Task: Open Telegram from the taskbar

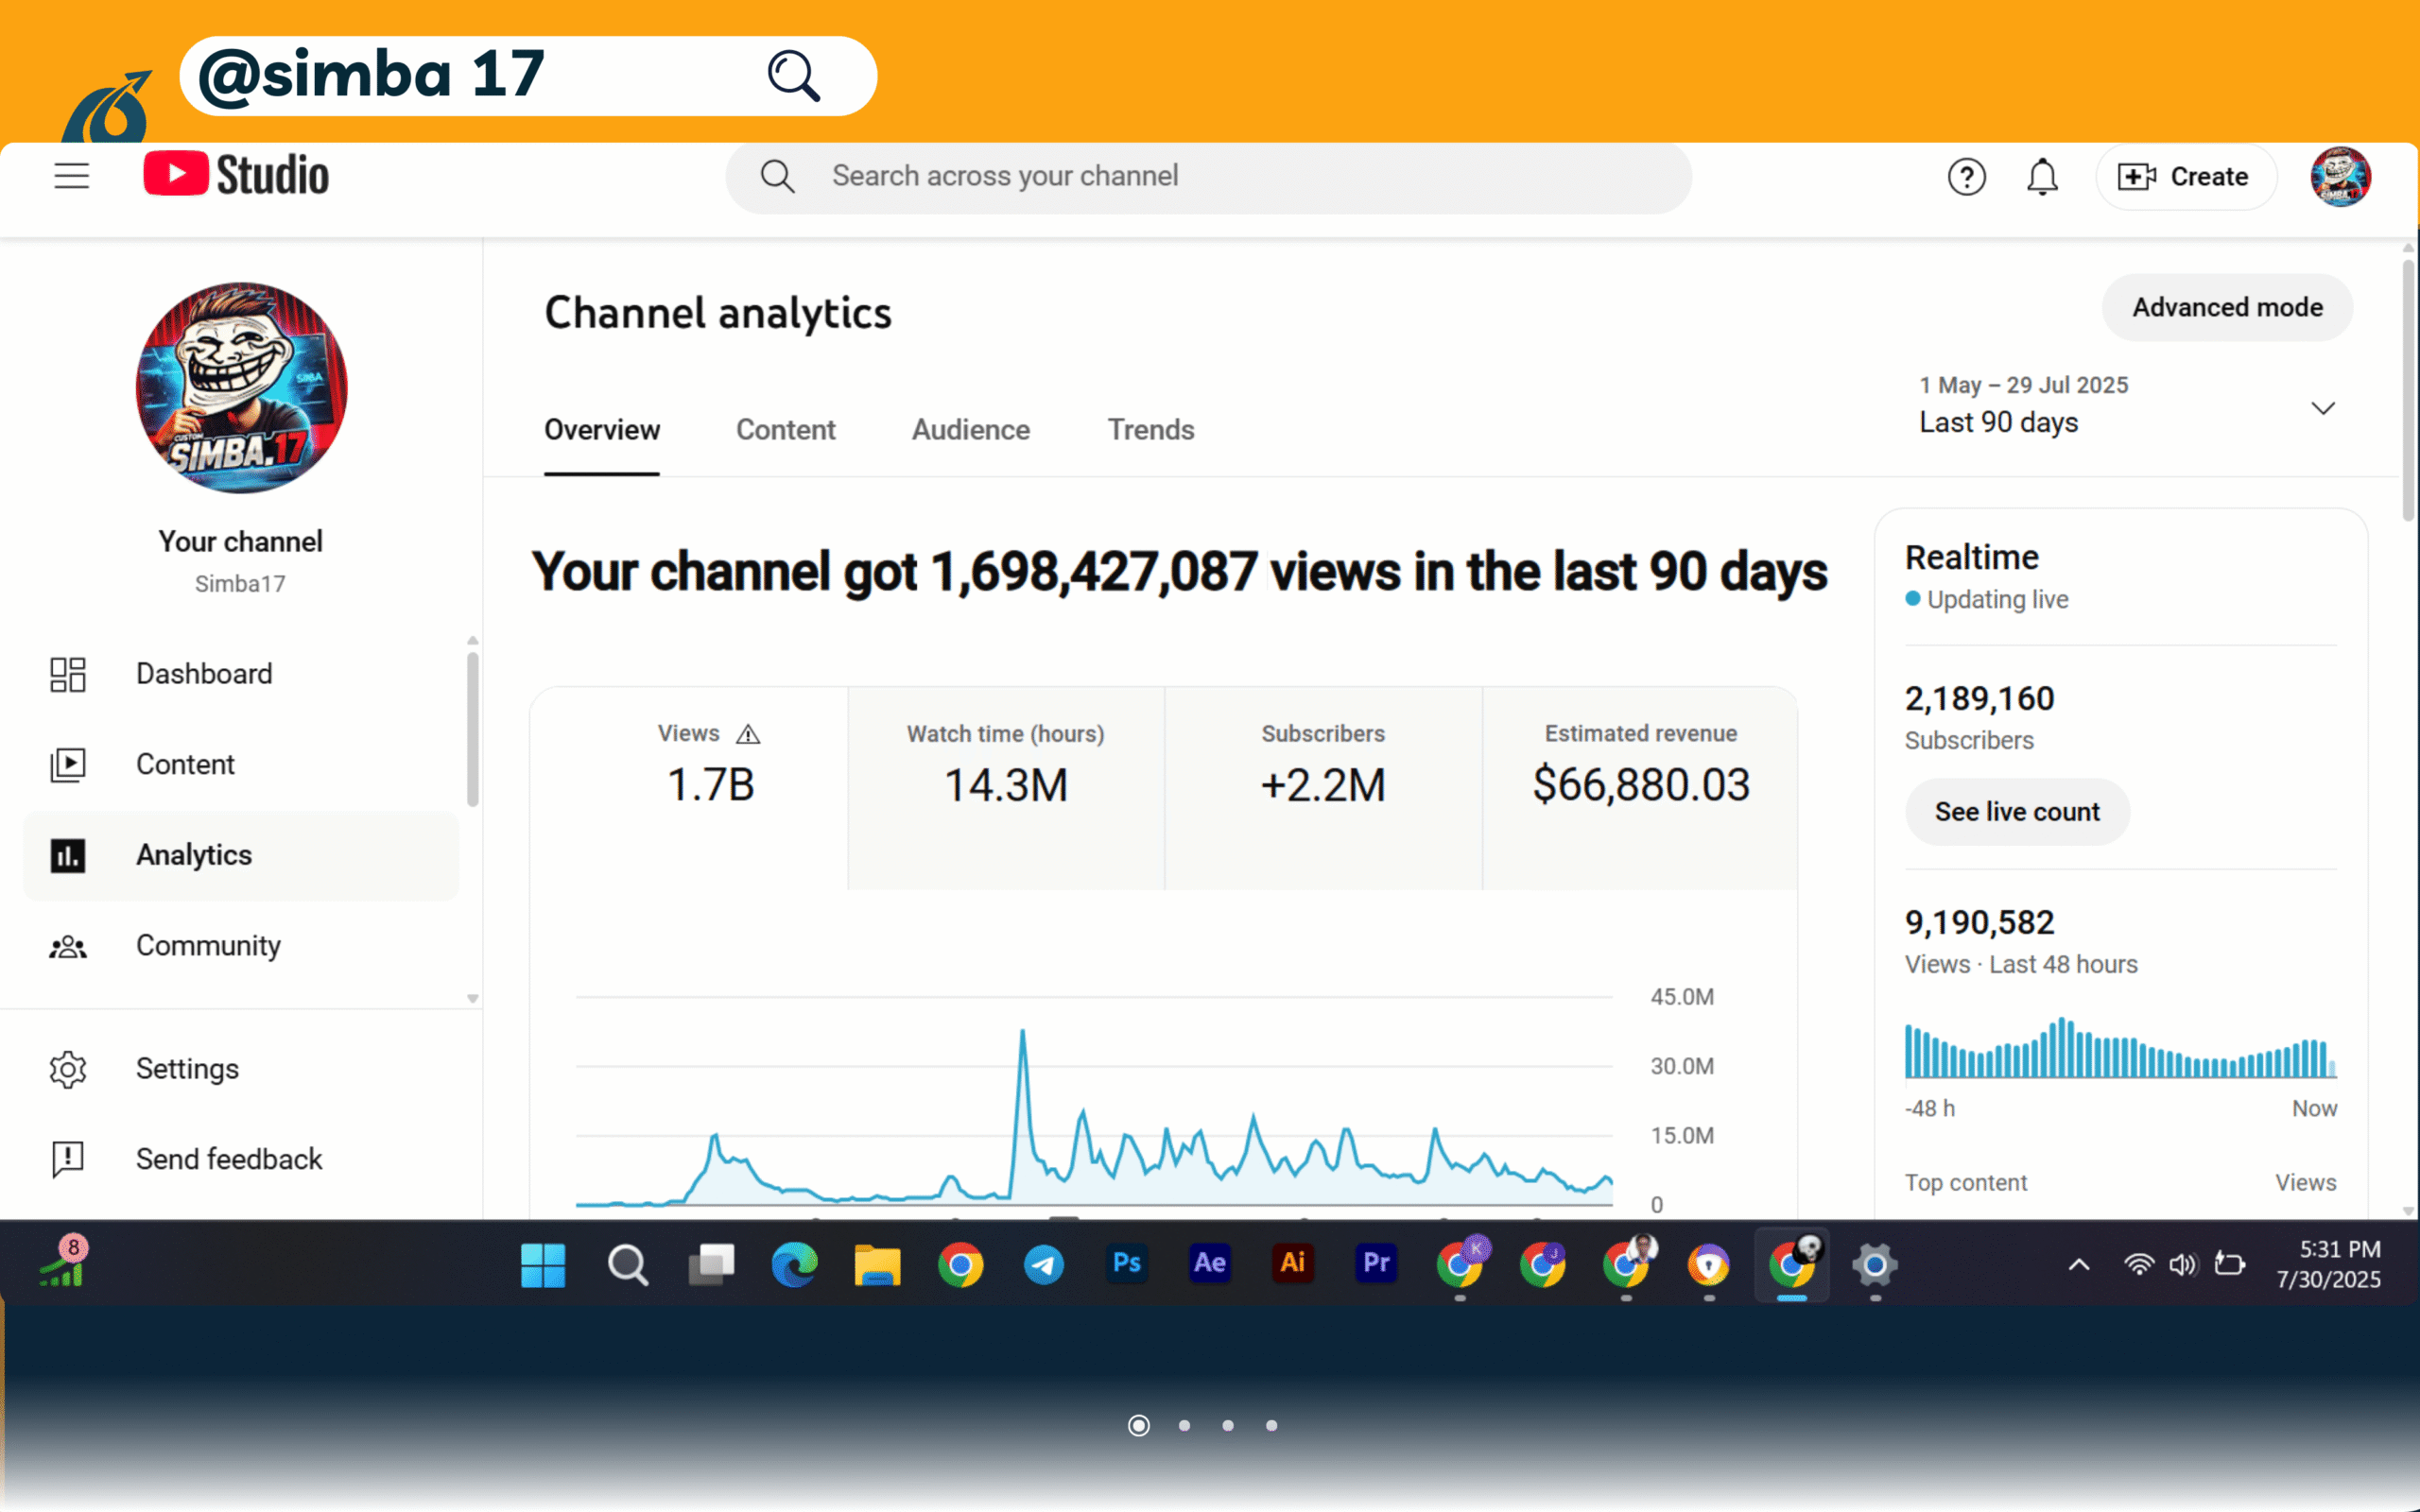Action: pos(1043,1265)
